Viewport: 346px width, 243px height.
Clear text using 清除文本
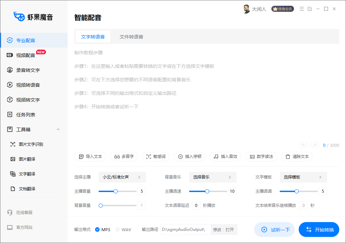pyautogui.click(x=297, y=157)
